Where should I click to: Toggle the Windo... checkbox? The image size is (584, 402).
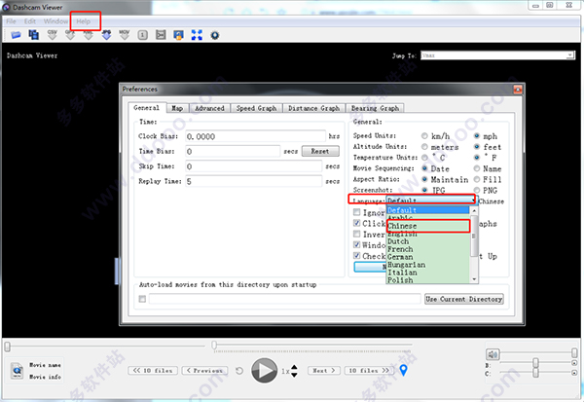(x=357, y=244)
